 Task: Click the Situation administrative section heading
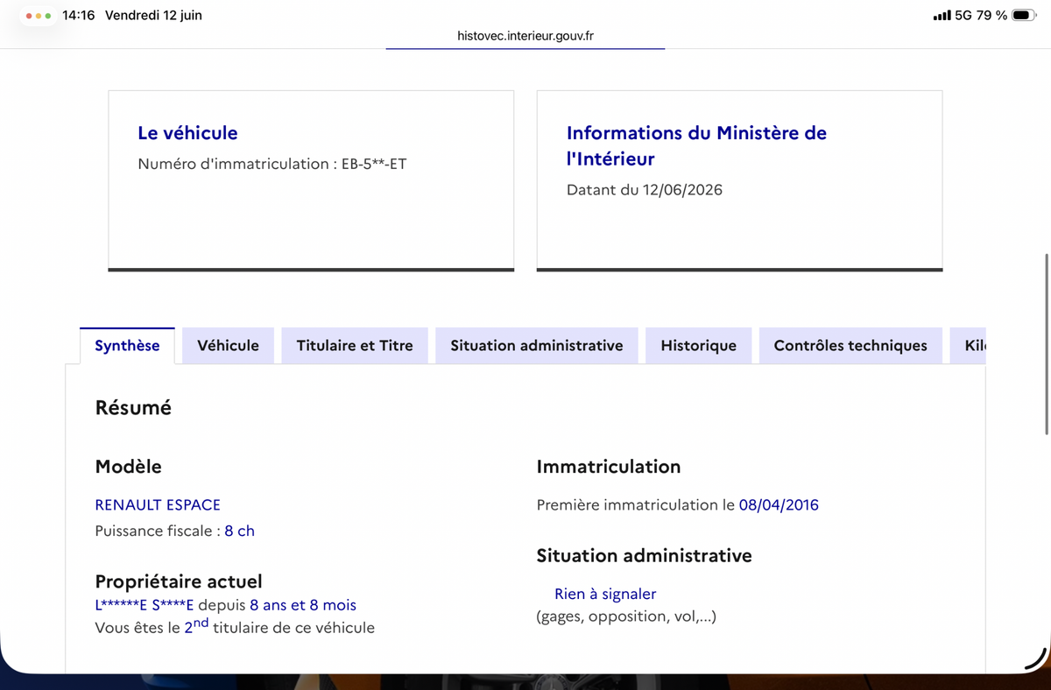pyautogui.click(x=644, y=556)
